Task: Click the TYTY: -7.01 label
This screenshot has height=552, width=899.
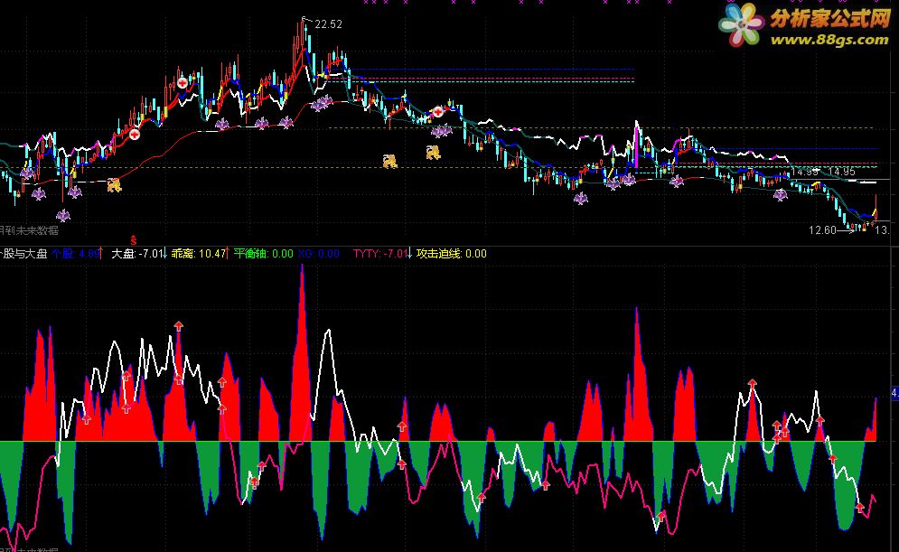Action: [380, 253]
